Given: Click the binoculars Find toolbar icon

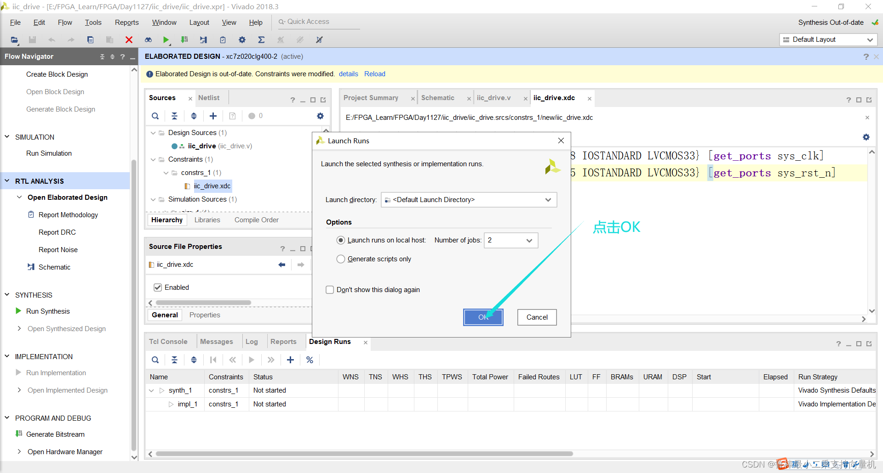Looking at the screenshot, I should click(x=148, y=40).
